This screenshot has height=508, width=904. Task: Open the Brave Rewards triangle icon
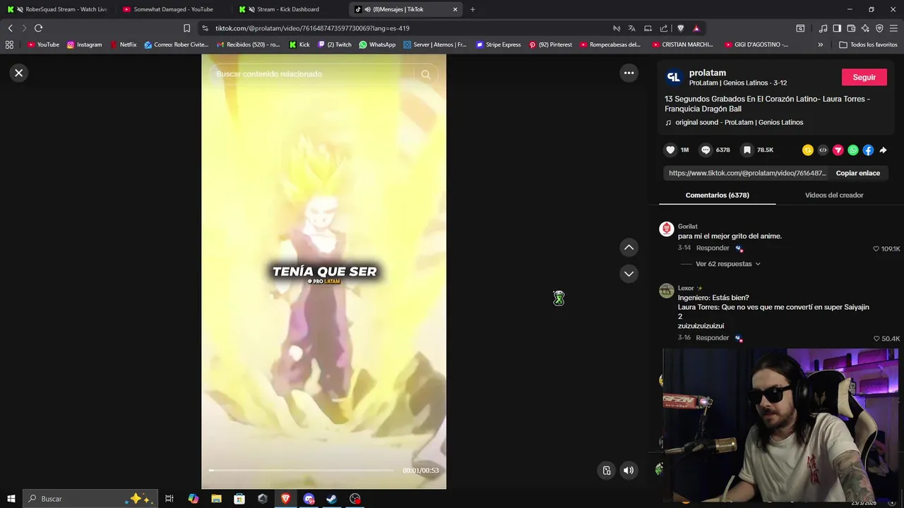pyautogui.click(x=696, y=28)
